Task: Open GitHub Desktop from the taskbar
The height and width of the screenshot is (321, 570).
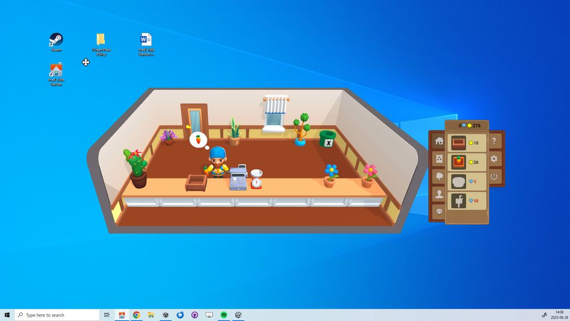Action: [194, 315]
